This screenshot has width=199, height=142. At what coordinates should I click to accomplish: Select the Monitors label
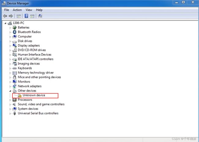tap(24, 82)
